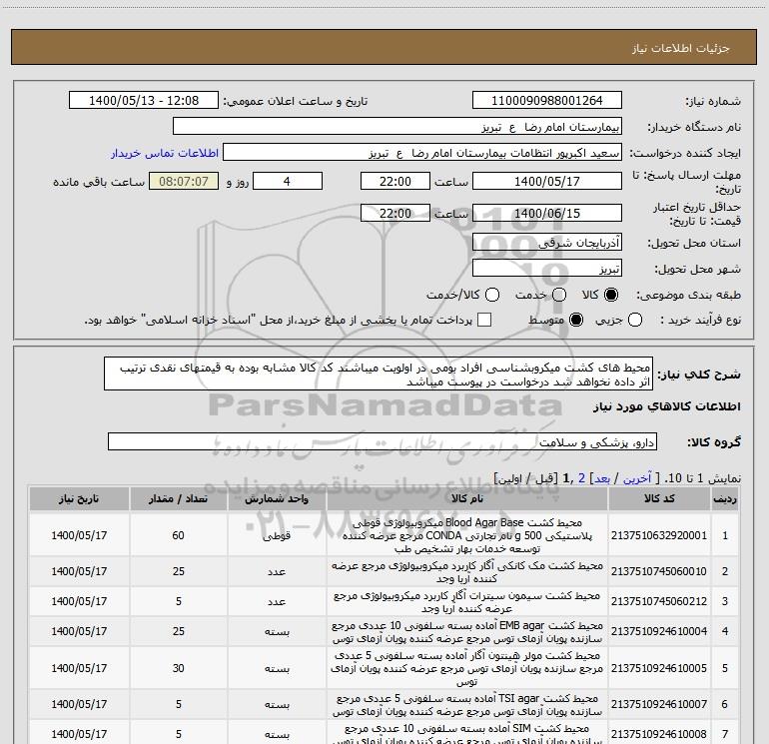Choose جزیی purchase process type
This screenshot has height=744, width=769.
coord(634,320)
